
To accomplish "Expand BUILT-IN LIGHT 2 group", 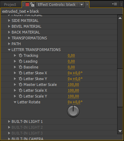I will coord(9,127).
